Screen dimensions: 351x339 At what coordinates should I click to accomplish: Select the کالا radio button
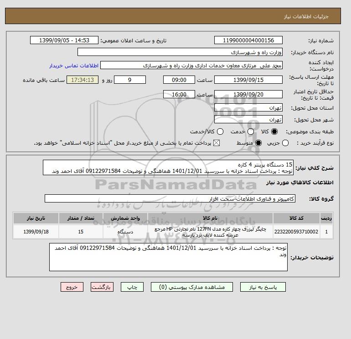pyautogui.click(x=274, y=132)
